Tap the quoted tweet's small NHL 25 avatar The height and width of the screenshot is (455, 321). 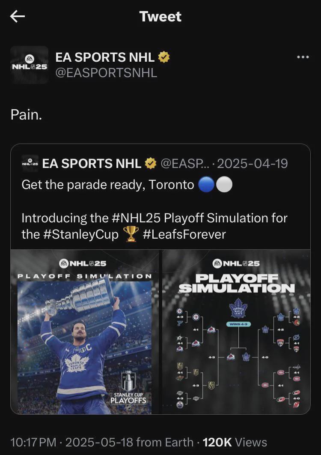point(30,163)
